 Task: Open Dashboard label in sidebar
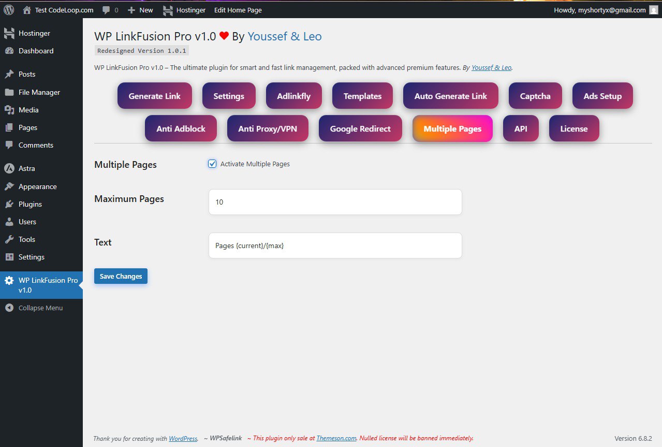[36, 51]
